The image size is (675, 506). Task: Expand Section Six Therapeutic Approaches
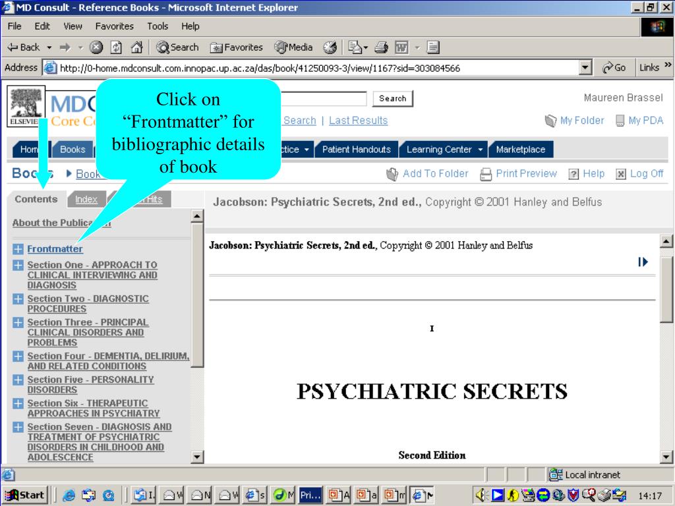(18, 404)
